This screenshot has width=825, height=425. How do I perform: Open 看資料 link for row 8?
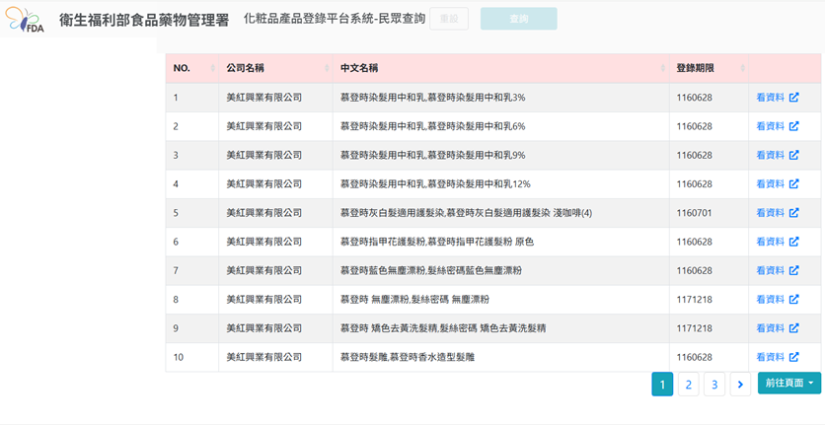pos(771,300)
